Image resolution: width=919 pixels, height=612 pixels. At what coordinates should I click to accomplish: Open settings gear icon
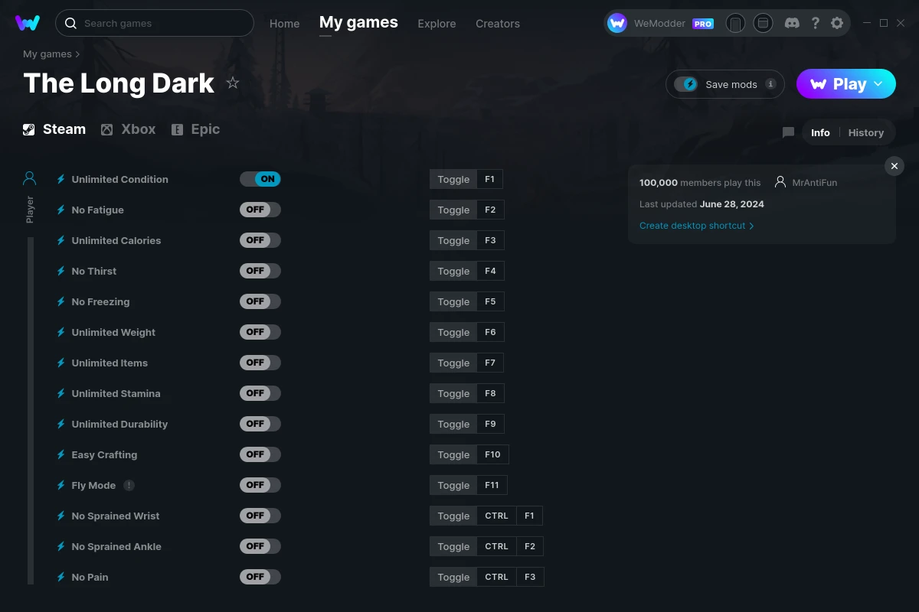[x=837, y=23]
